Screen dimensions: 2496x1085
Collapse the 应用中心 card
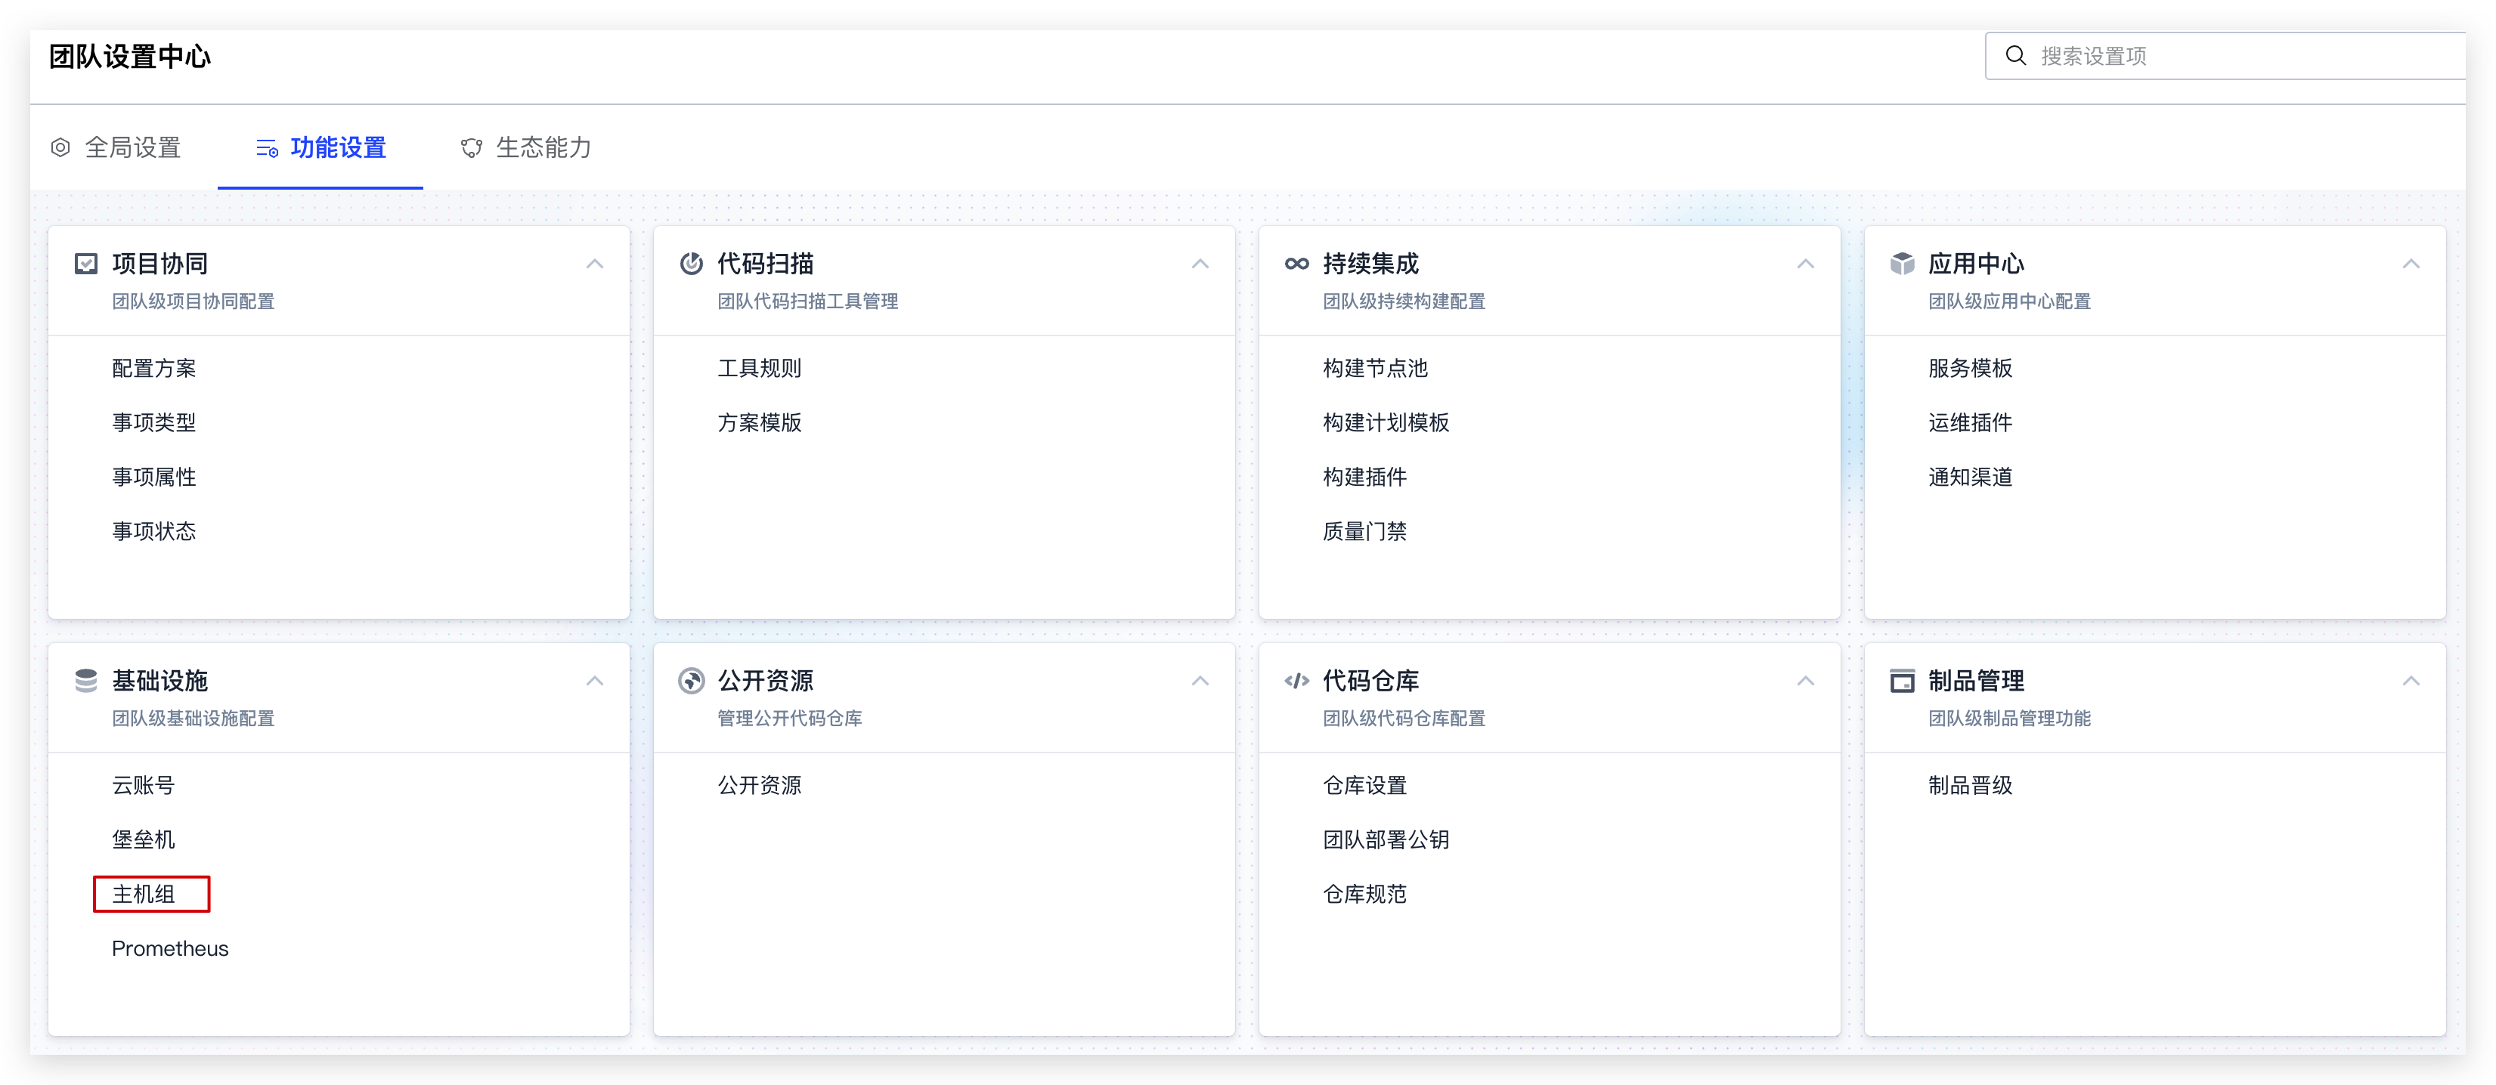coord(2411,264)
